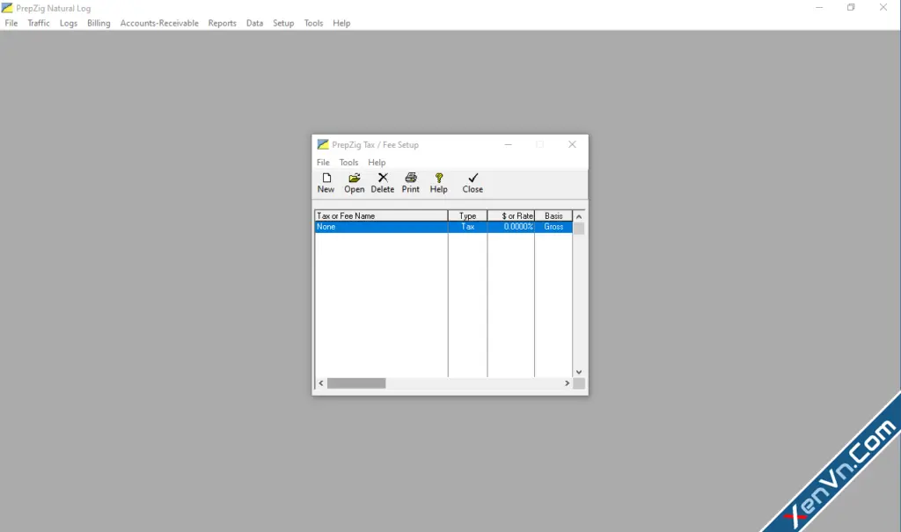901x532 pixels.
Task: Open the Billing menu
Action: pyautogui.click(x=99, y=23)
